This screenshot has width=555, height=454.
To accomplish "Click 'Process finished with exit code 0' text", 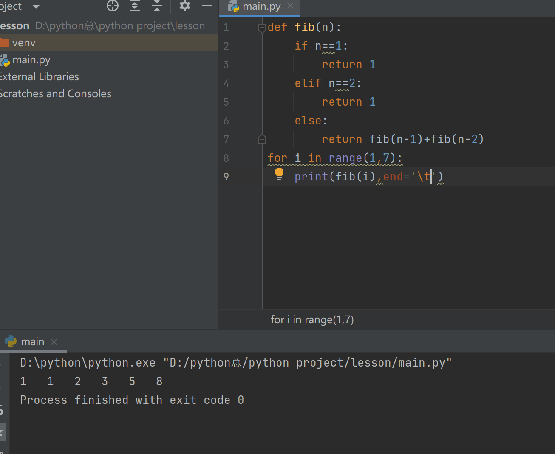I will point(132,400).
